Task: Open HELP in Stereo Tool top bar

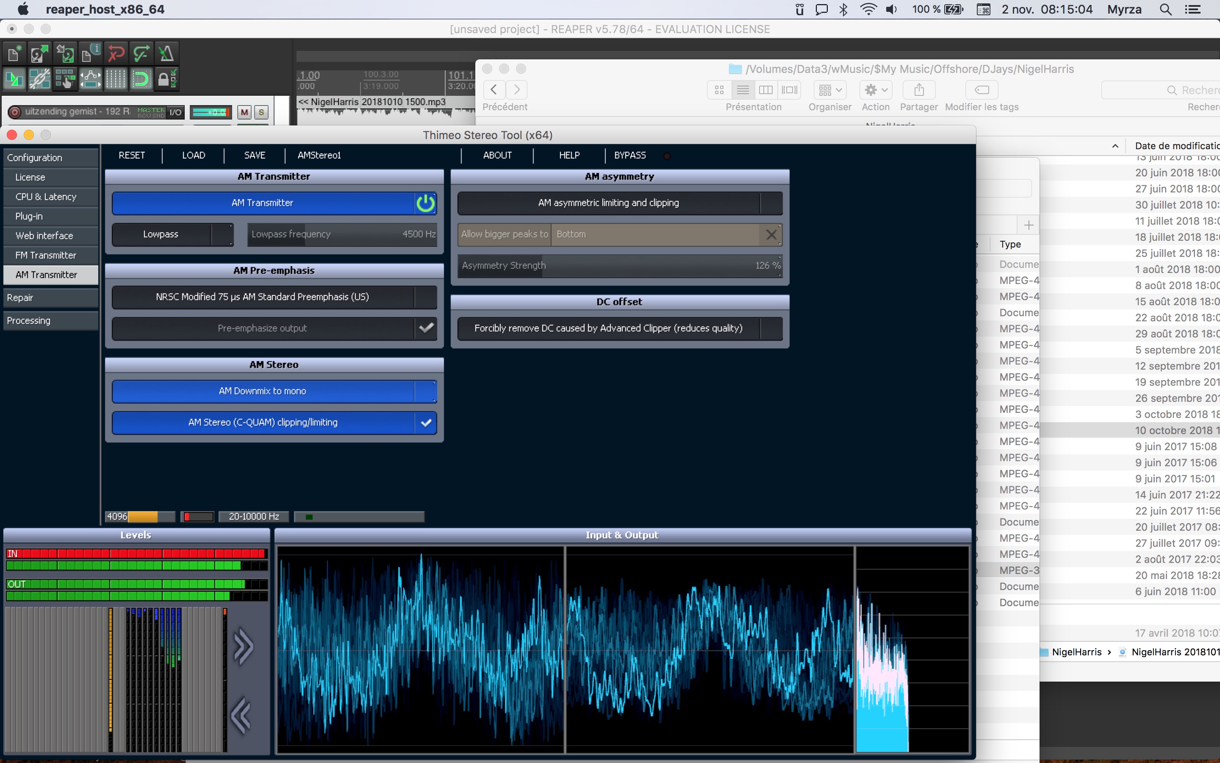Action: pyautogui.click(x=569, y=156)
